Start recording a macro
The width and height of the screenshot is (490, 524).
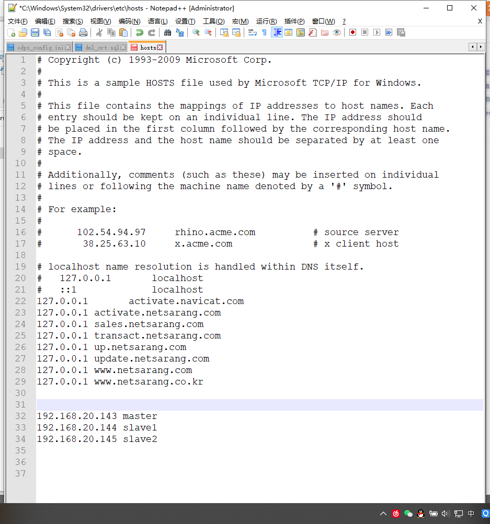pos(352,32)
